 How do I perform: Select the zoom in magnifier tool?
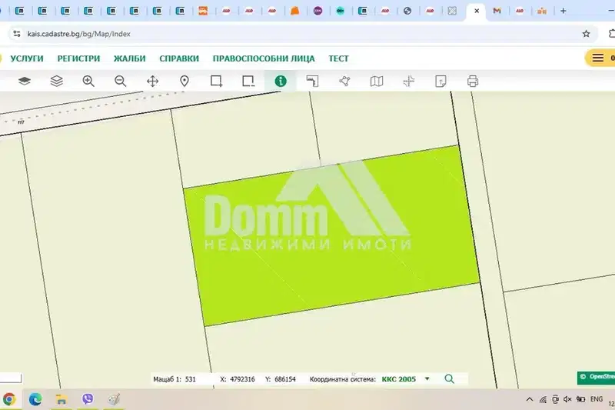[88, 82]
